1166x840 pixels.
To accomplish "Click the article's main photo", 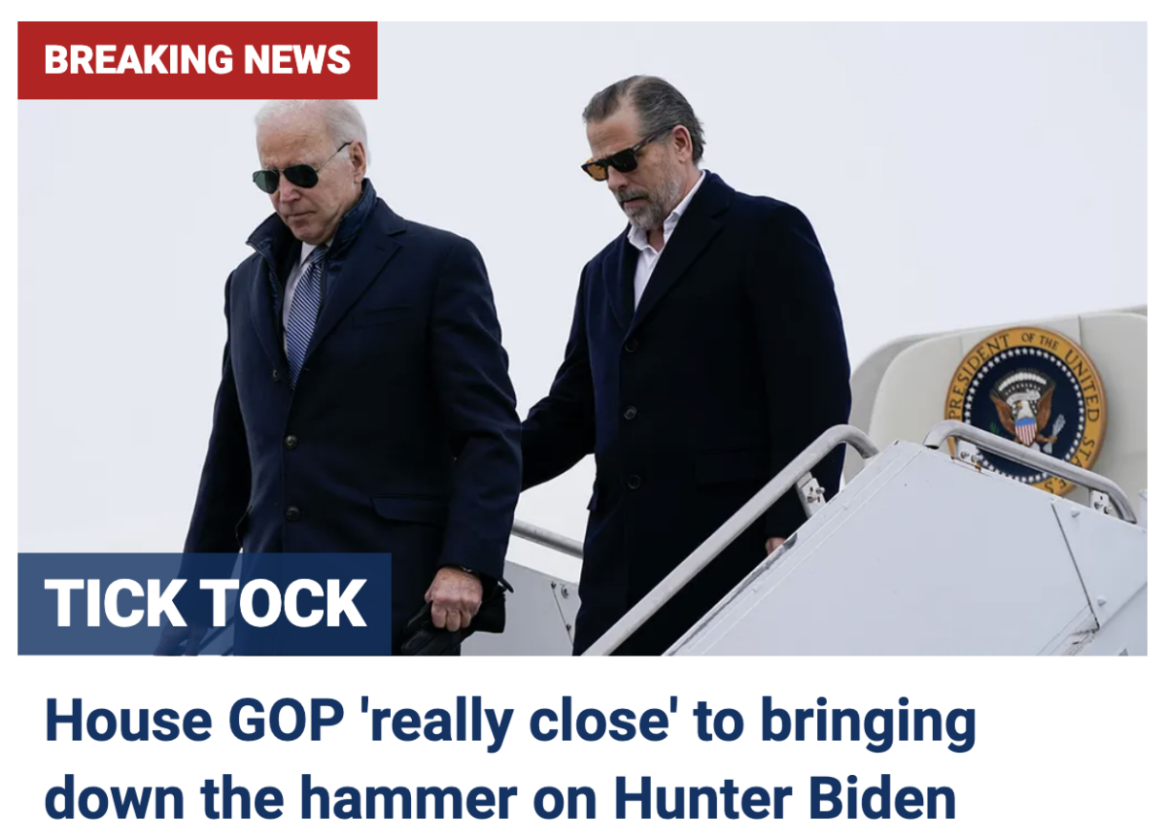I will point(582,338).
